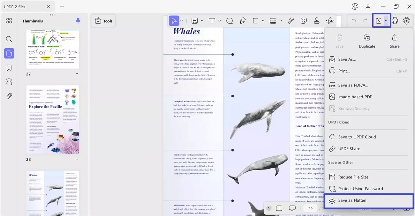Choose Save as PDF/A... option

368,85
